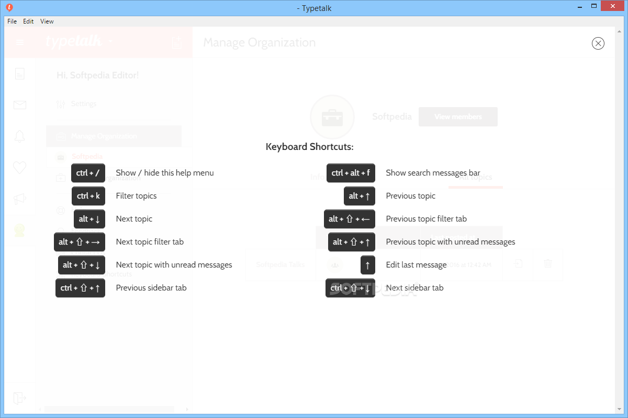Click 'Previous topic with unread messages' label
The width and height of the screenshot is (628, 418).
click(x=451, y=242)
